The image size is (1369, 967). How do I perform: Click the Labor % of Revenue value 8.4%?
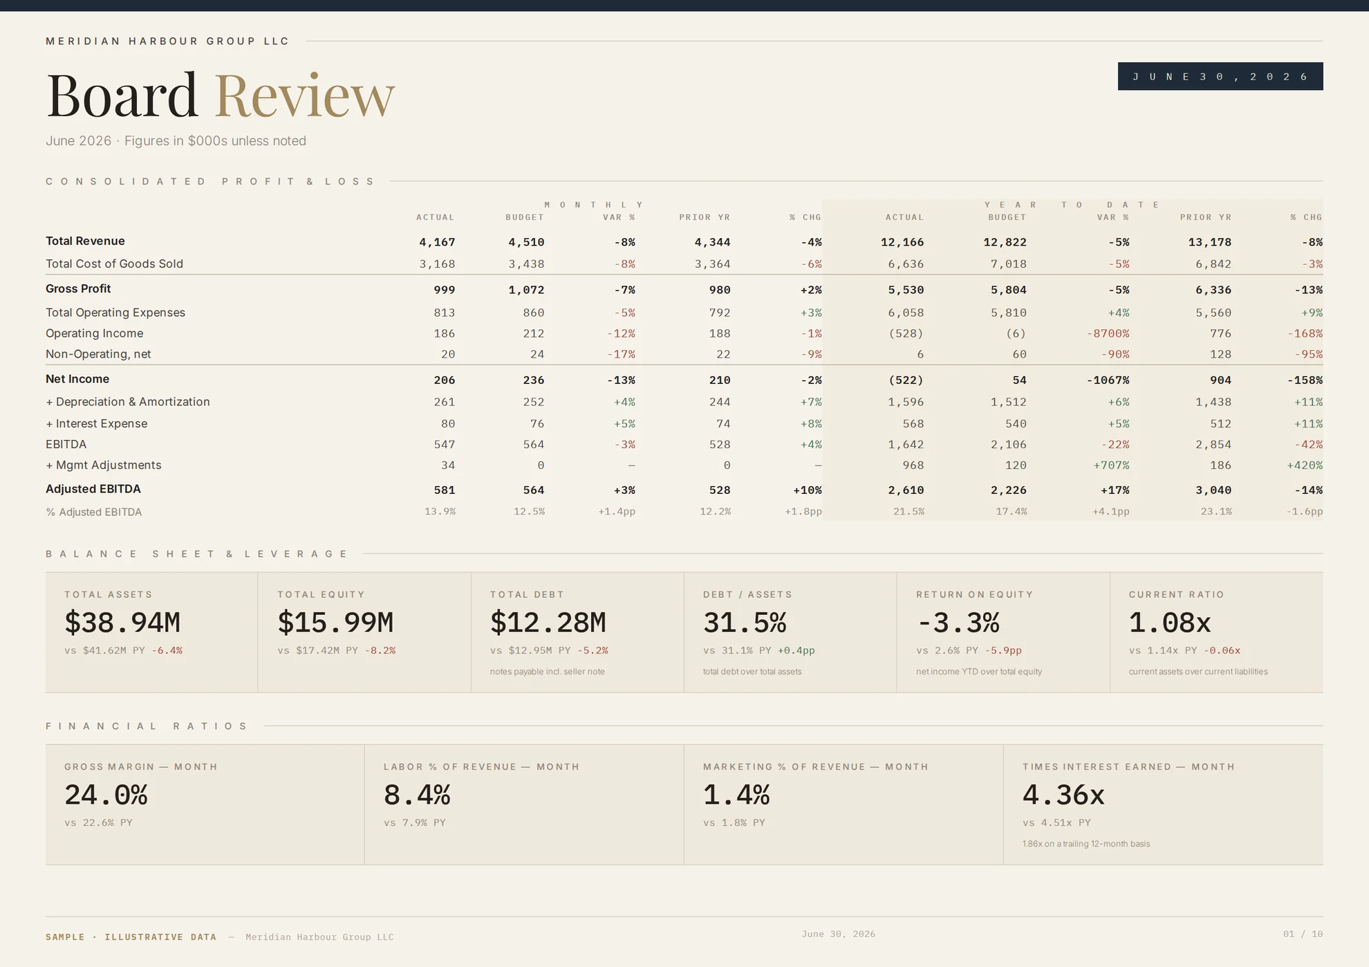tap(417, 795)
